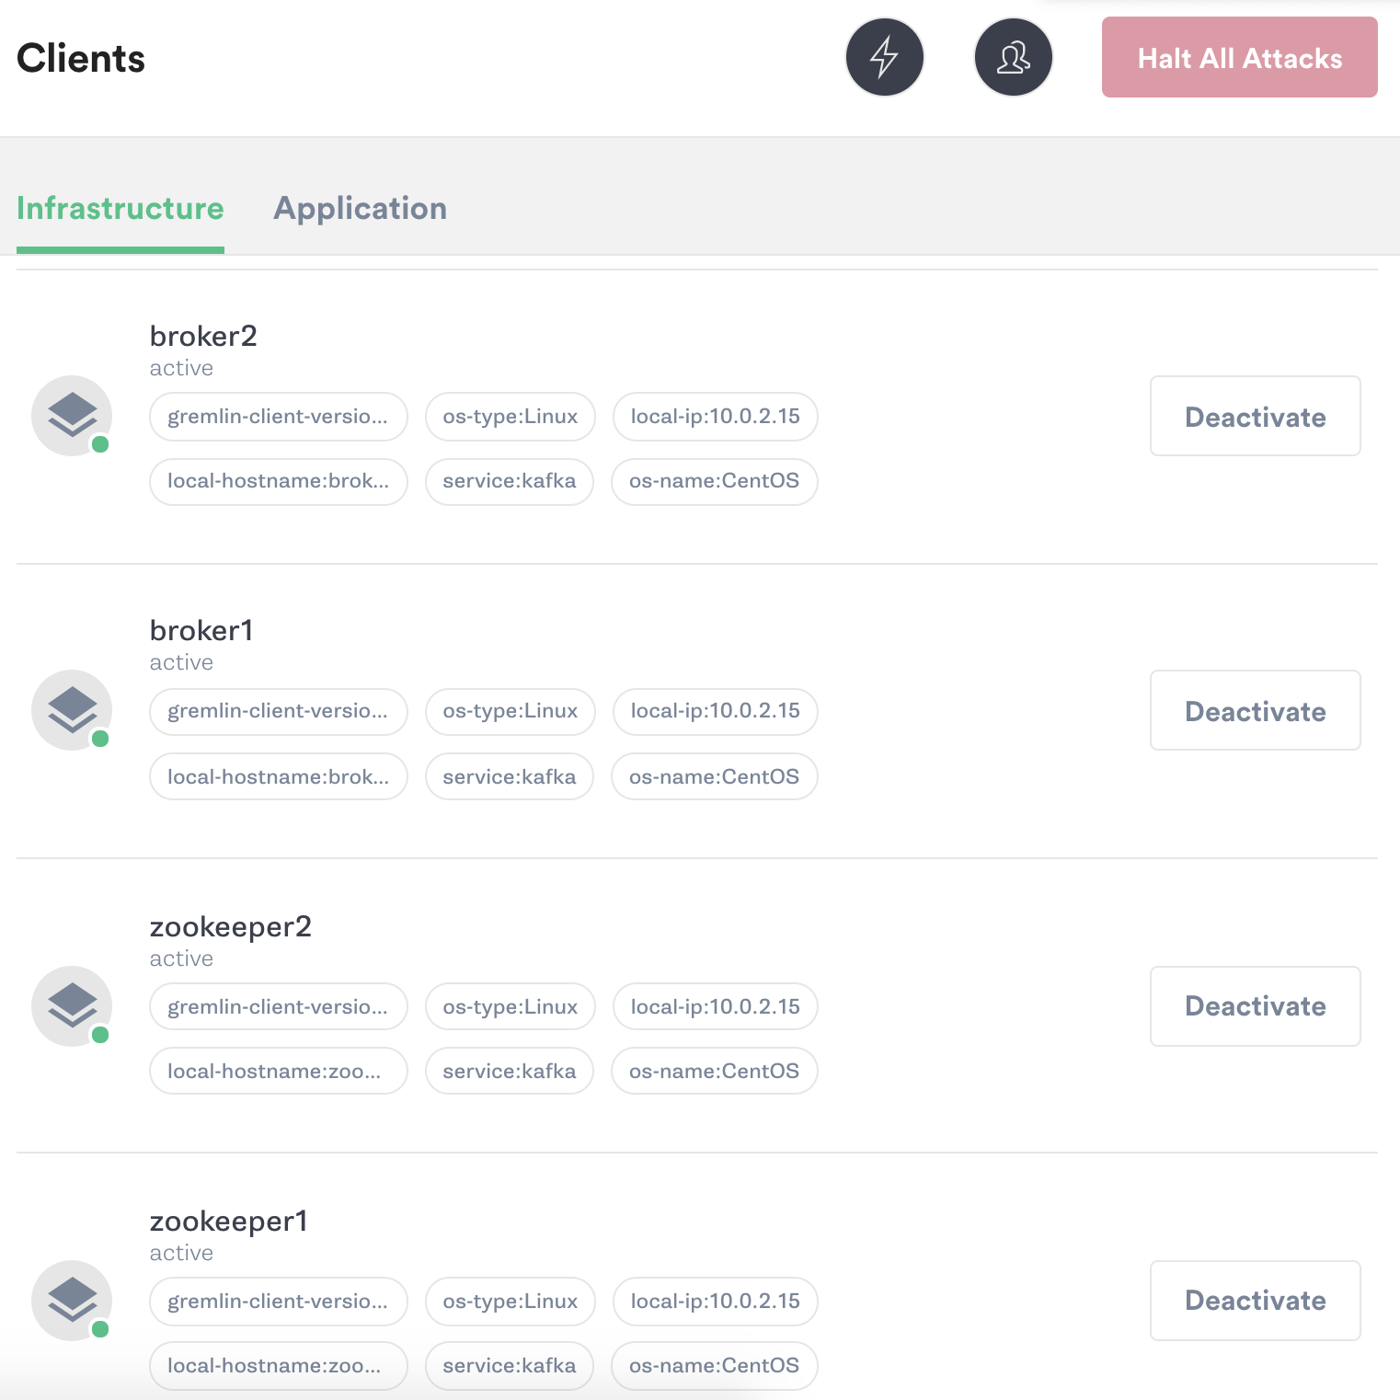Click the broker2 client layers icon
Image resolution: width=1400 pixels, height=1400 pixels.
71,416
